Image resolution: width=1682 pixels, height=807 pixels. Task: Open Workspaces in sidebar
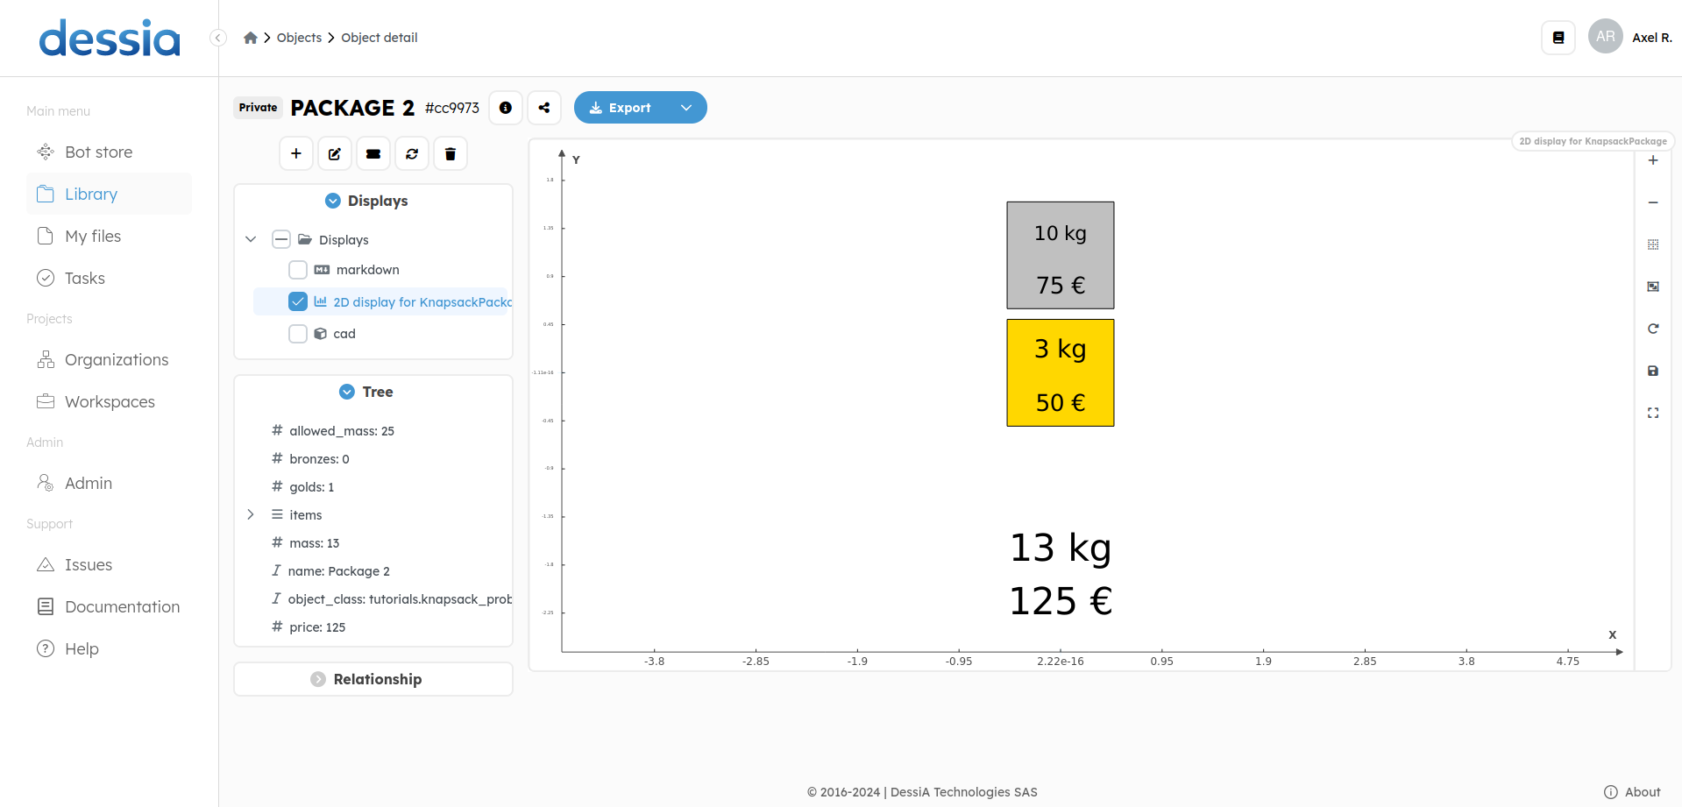click(x=110, y=402)
